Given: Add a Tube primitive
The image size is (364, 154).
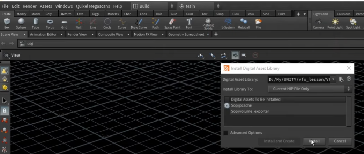Looking at the screenshot, I should tap(35, 23).
